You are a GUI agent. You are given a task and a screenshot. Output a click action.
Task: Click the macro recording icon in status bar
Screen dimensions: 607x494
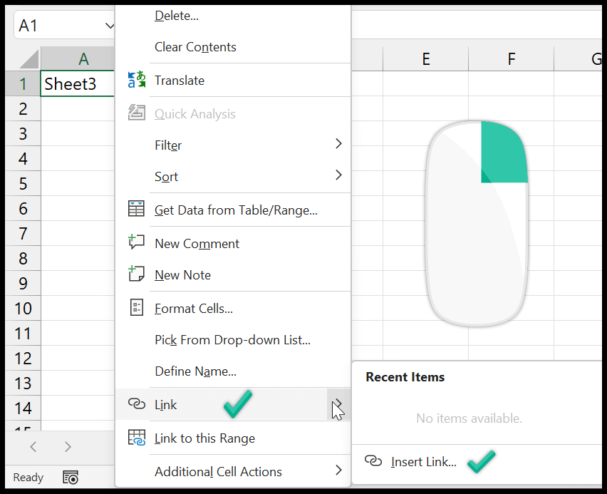coord(70,477)
